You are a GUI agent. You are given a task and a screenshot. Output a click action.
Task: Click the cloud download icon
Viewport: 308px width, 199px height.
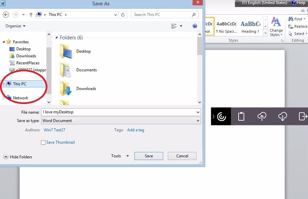pos(282,116)
